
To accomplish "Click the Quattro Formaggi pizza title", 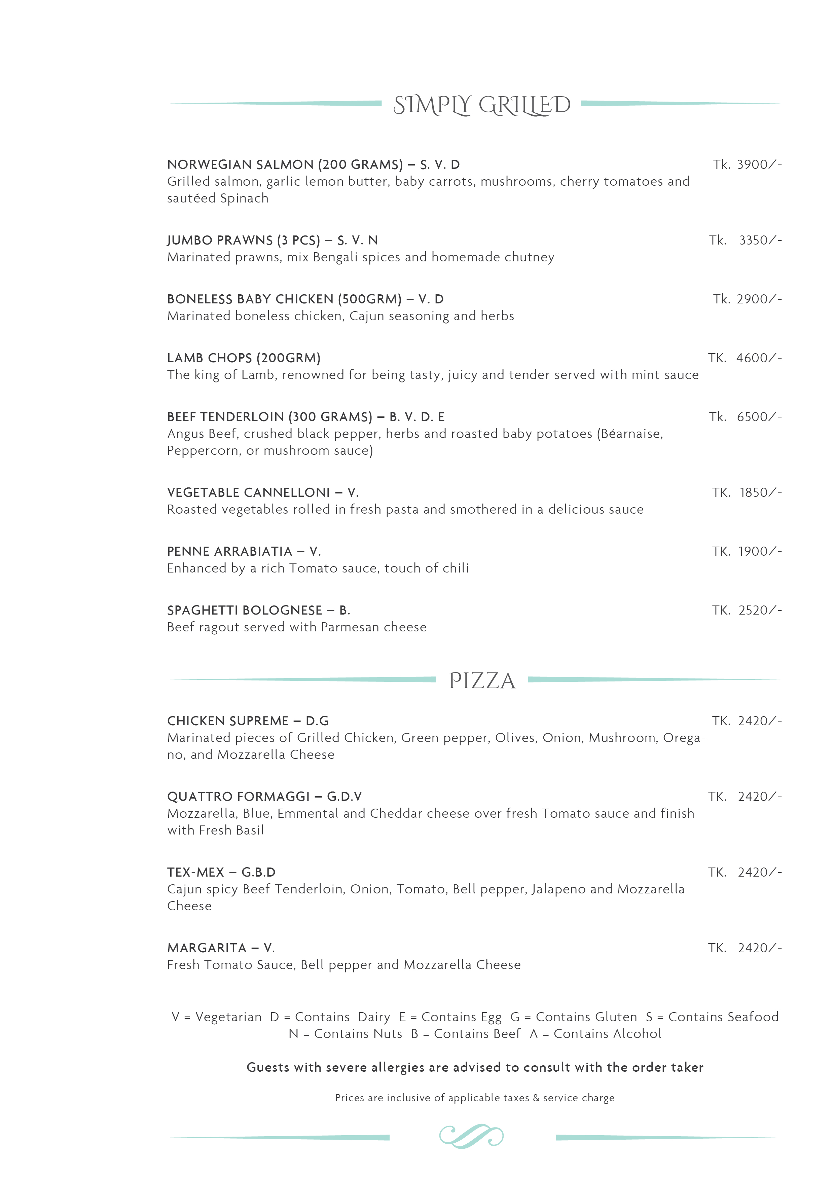I will pos(264,797).
